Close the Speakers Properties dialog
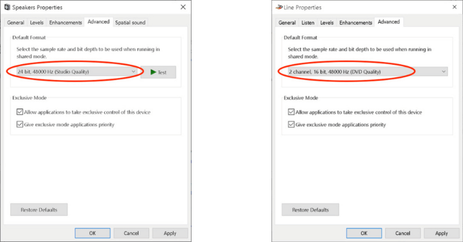Image resolution: width=463 pixels, height=242 pixels. (183, 8)
